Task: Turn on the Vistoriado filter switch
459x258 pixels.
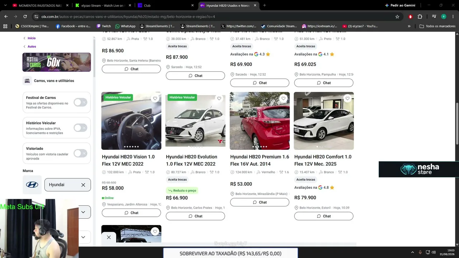Action: pos(80,153)
